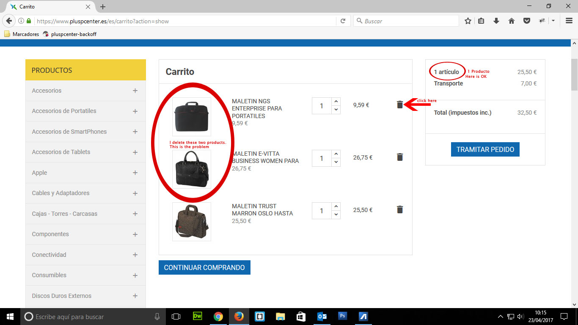Save page to Pocket icon
578x325 pixels.
526,21
